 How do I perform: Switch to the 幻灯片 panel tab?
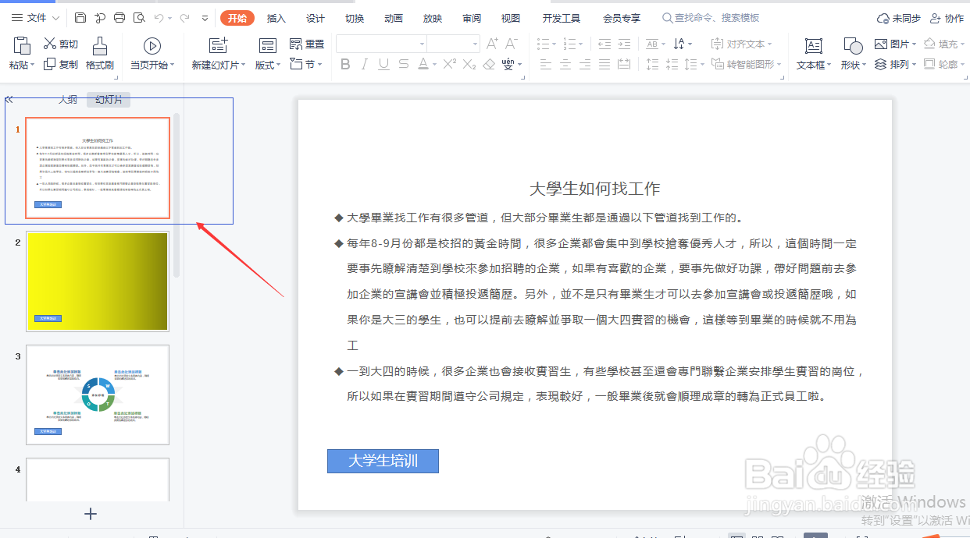pyautogui.click(x=108, y=100)
